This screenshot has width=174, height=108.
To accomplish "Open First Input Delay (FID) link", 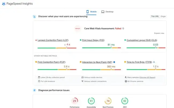I will coord(93,40).
